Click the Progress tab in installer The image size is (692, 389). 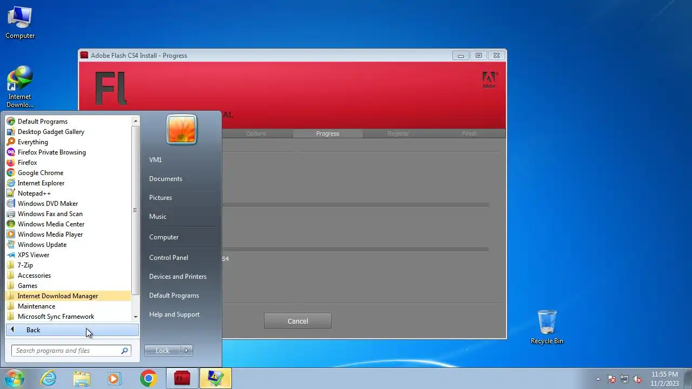[328, 133]
